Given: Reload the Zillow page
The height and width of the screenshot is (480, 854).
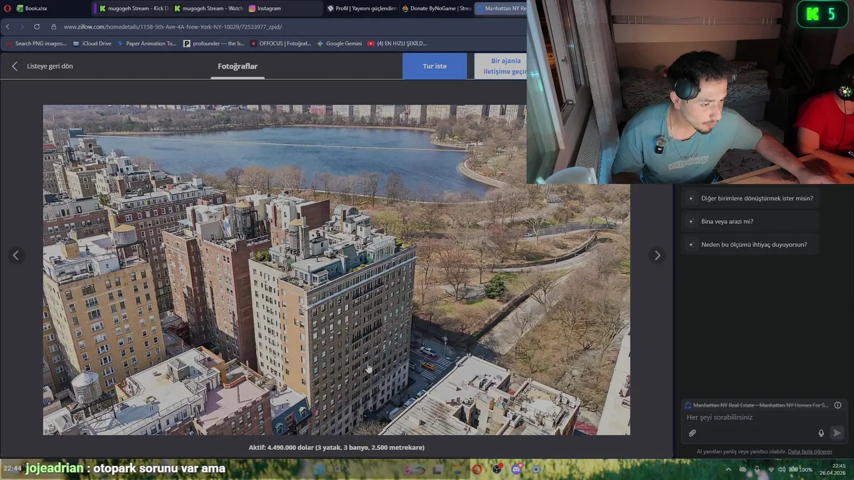Looking at the screenshot, I should 37,27.
